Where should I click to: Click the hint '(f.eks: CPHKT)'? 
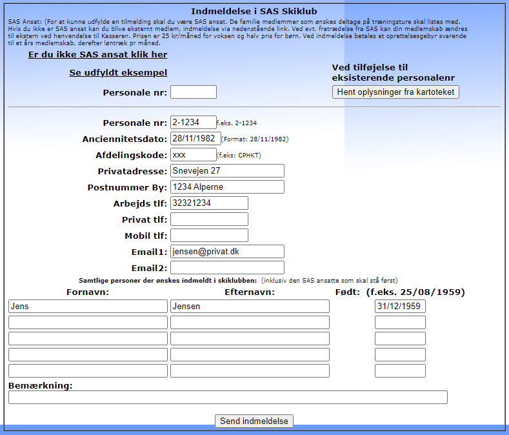239,156
